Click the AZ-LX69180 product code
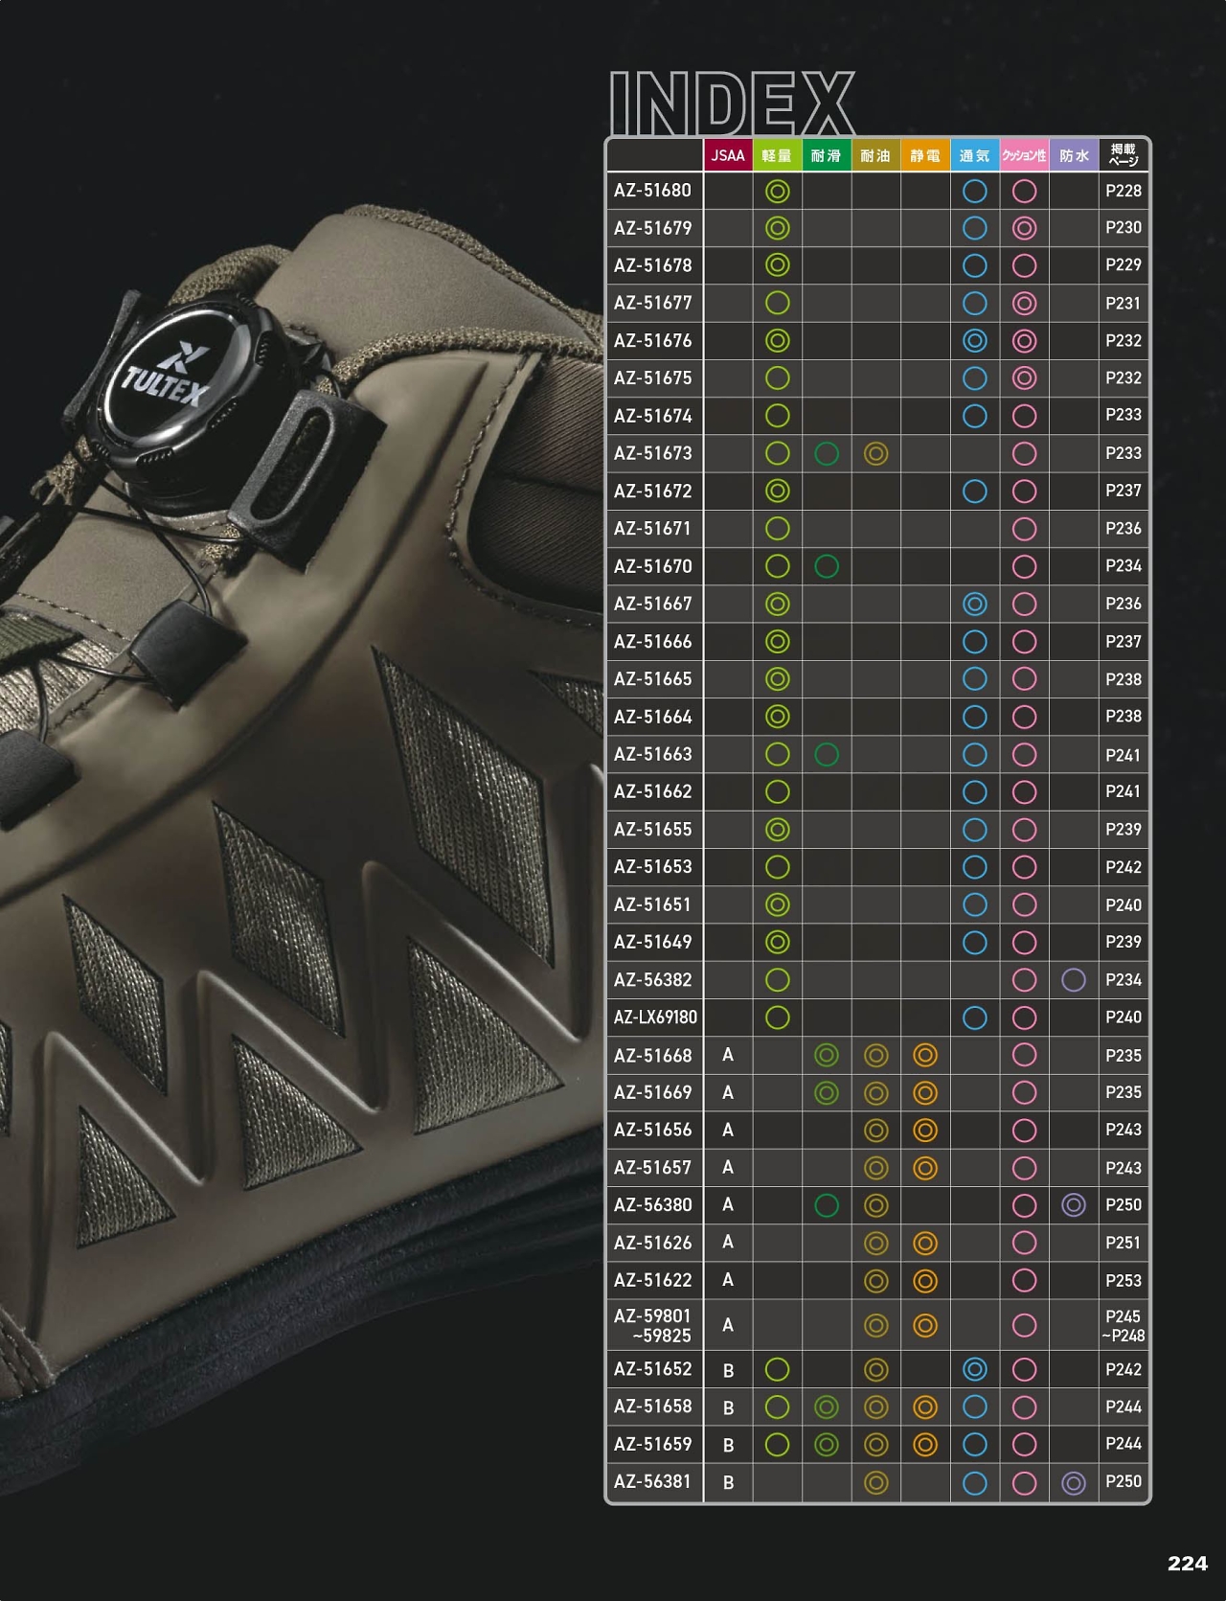1226x1601 pixels. (655, 1018)
